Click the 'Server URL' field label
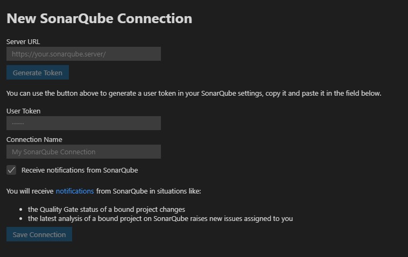Viewport: 408px width, 257px height. (x=23, y=41)
